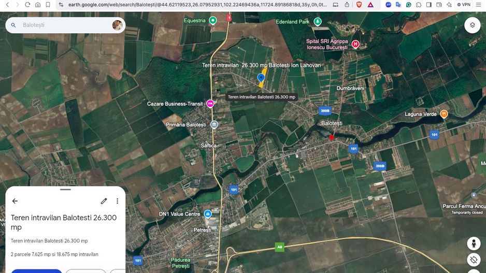Open the browser main menu

[479, 5]
